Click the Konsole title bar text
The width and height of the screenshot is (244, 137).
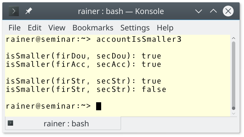121,11
